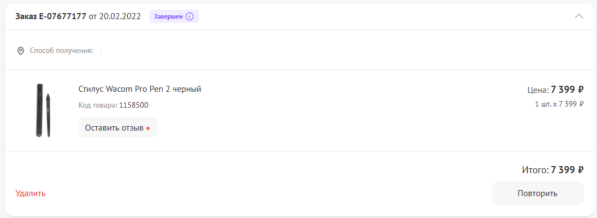597x218 pixels.
Task: Click the 1 шт. x 7 399 ₽ quantity line
Action: (559, 104)
